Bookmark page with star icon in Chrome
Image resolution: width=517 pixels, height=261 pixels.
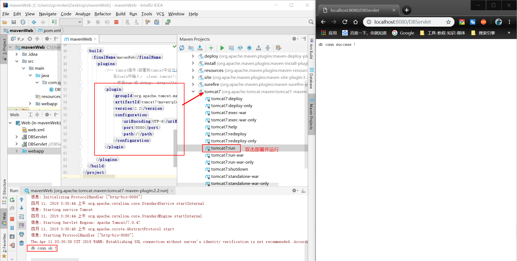(448, 22)
